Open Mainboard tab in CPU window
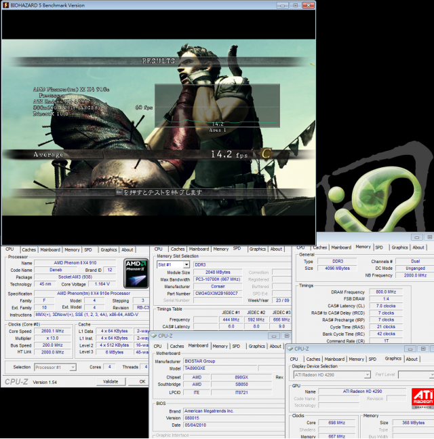The height and width of the screenshot is (439, 434). tap(50, 249)
